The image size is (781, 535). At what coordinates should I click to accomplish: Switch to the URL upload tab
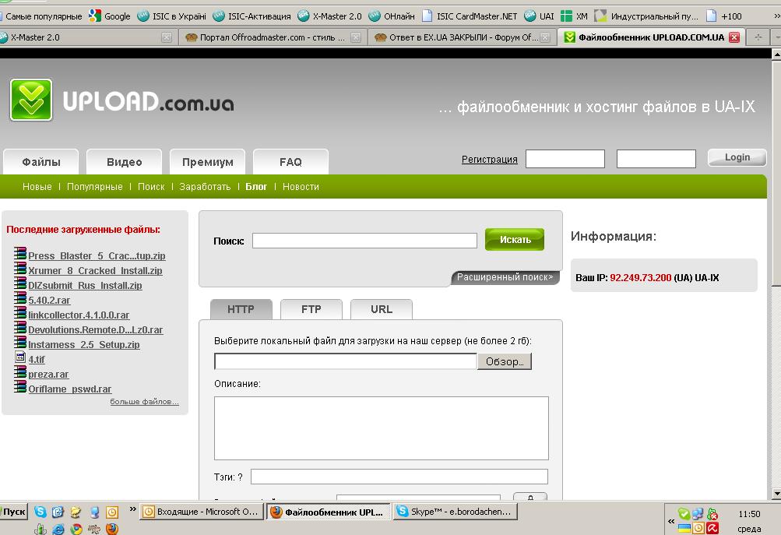(x=381, y=309)
